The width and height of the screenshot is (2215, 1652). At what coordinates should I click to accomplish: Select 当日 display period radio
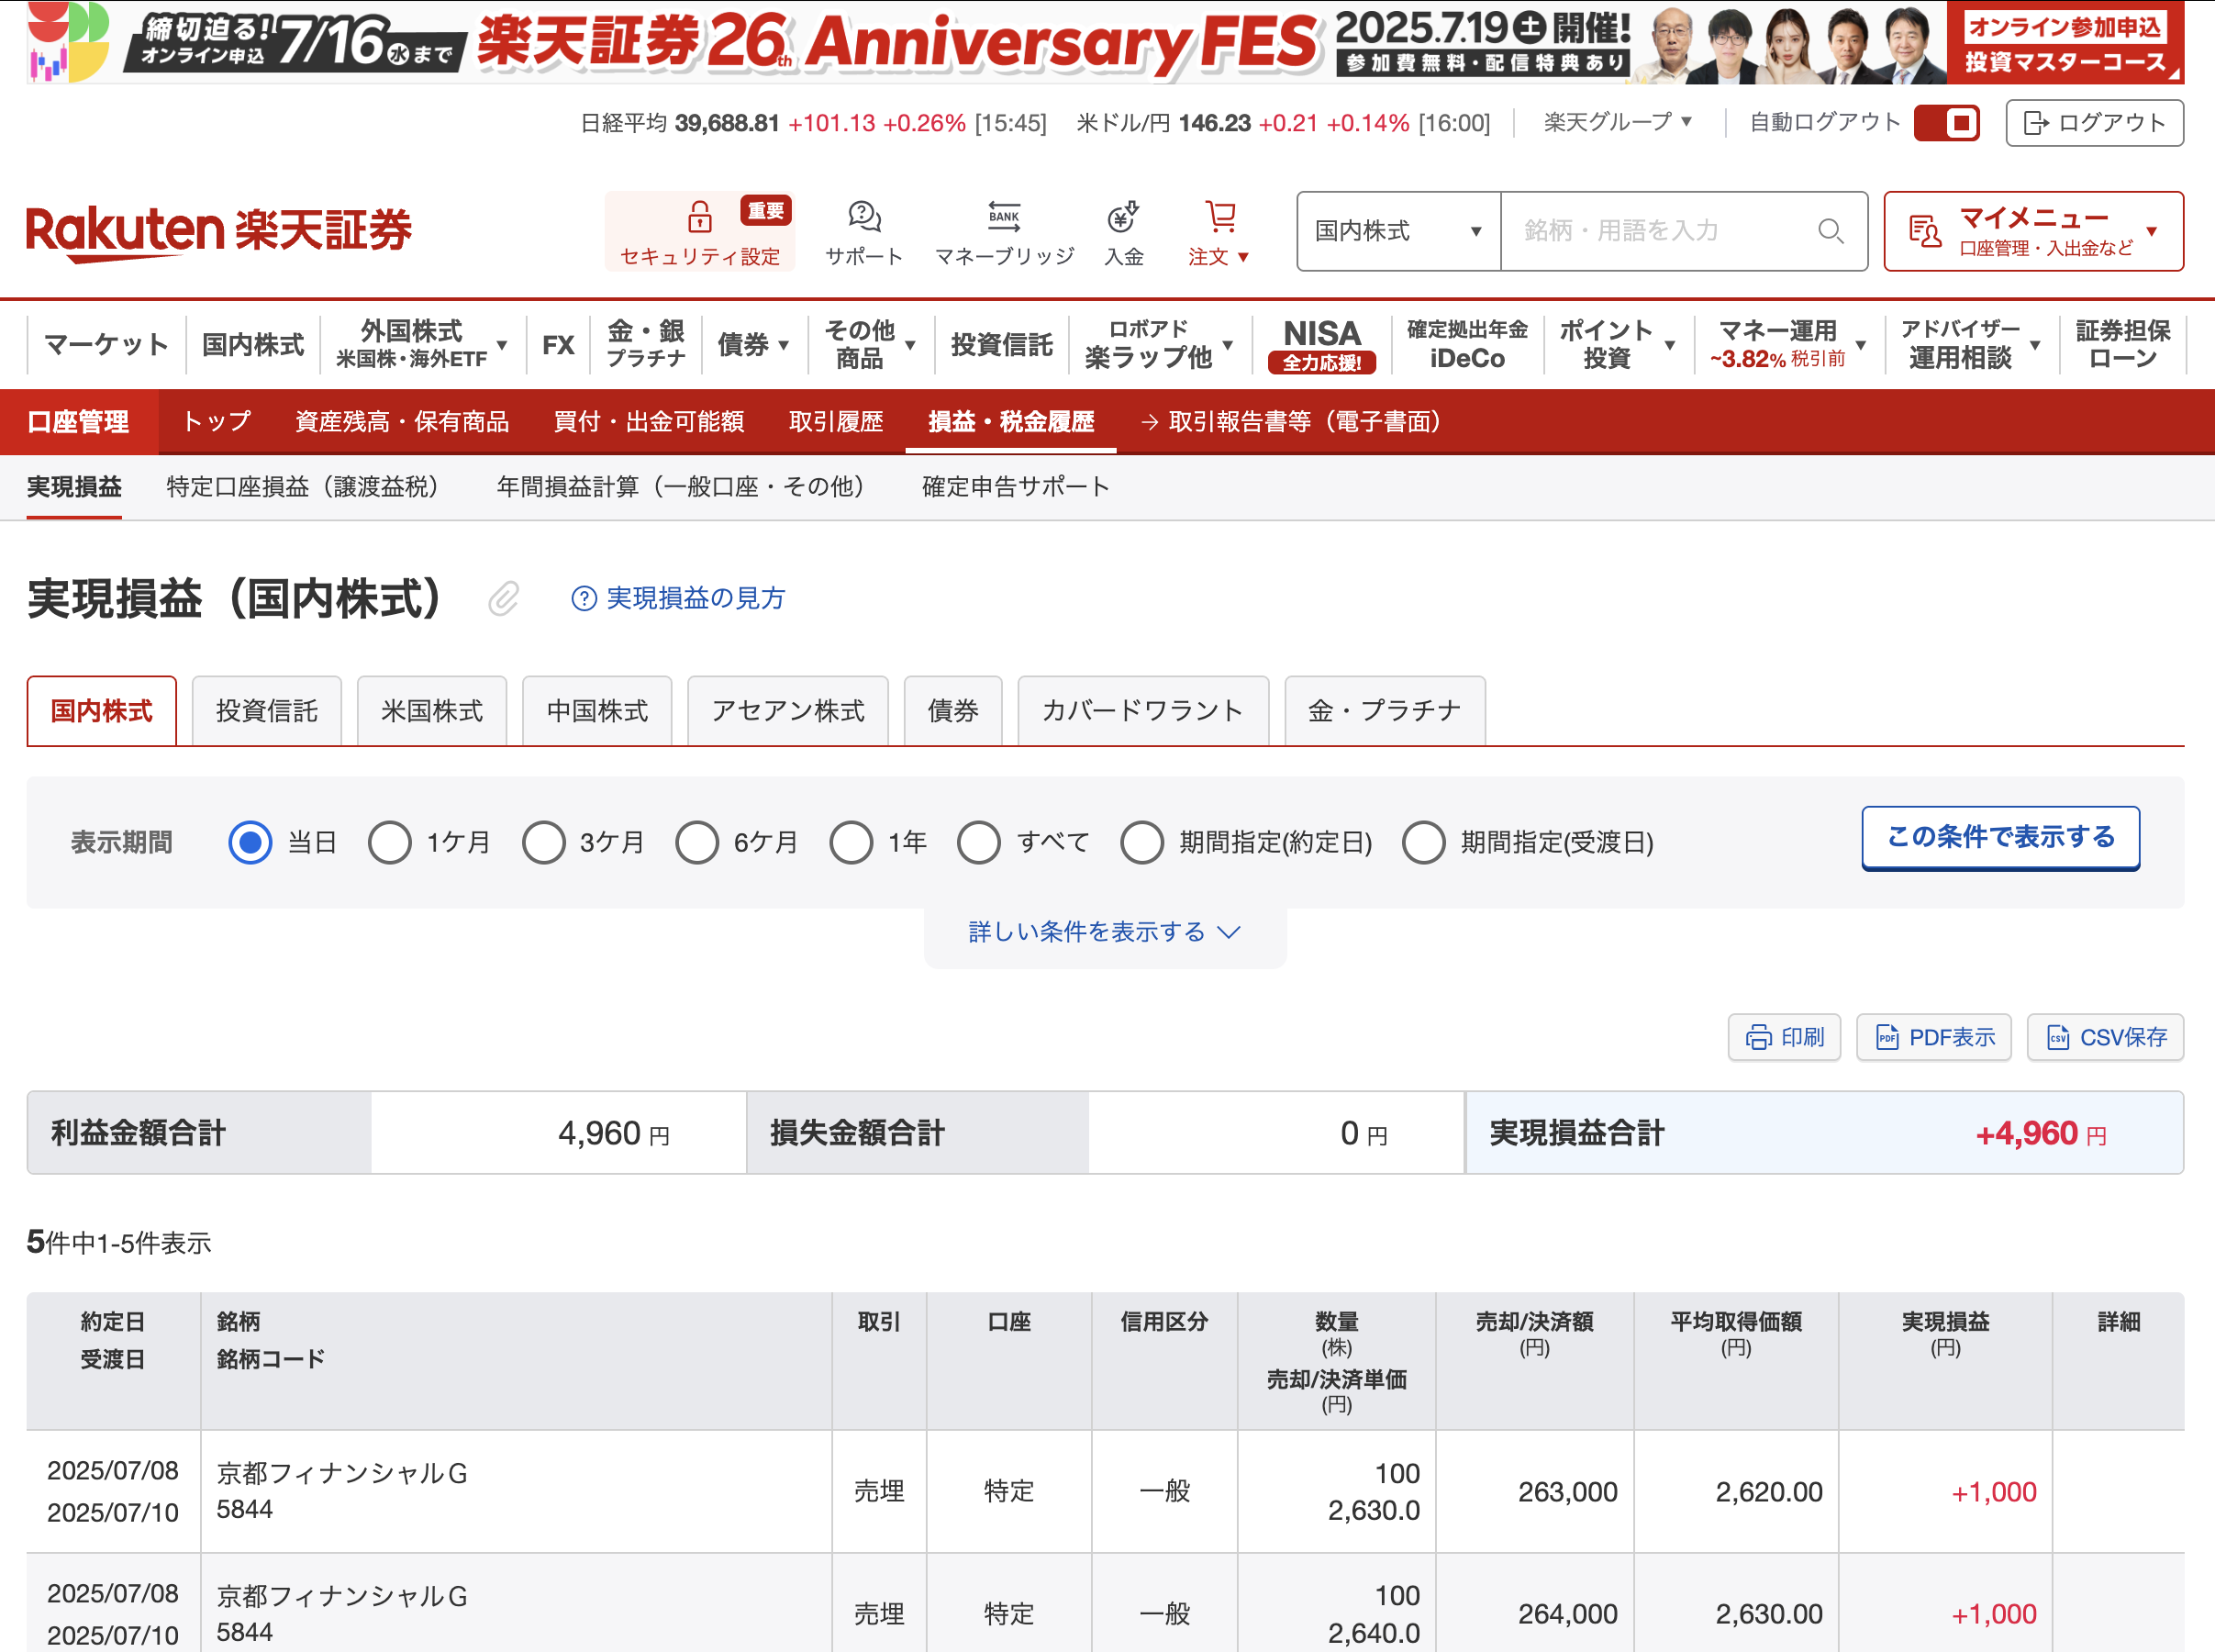tap(250, 842)
